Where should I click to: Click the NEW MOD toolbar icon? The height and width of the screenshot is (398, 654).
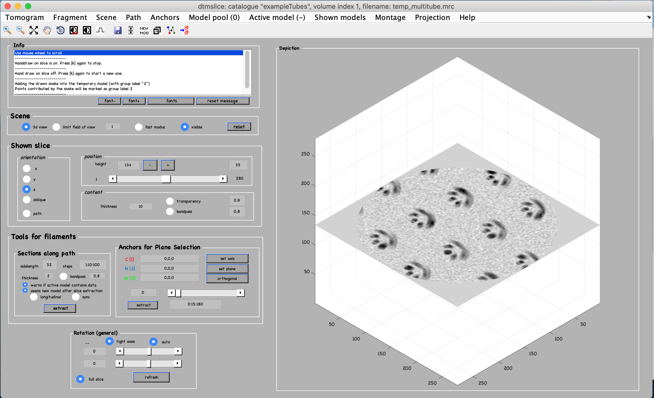click(x=144, y=30)
